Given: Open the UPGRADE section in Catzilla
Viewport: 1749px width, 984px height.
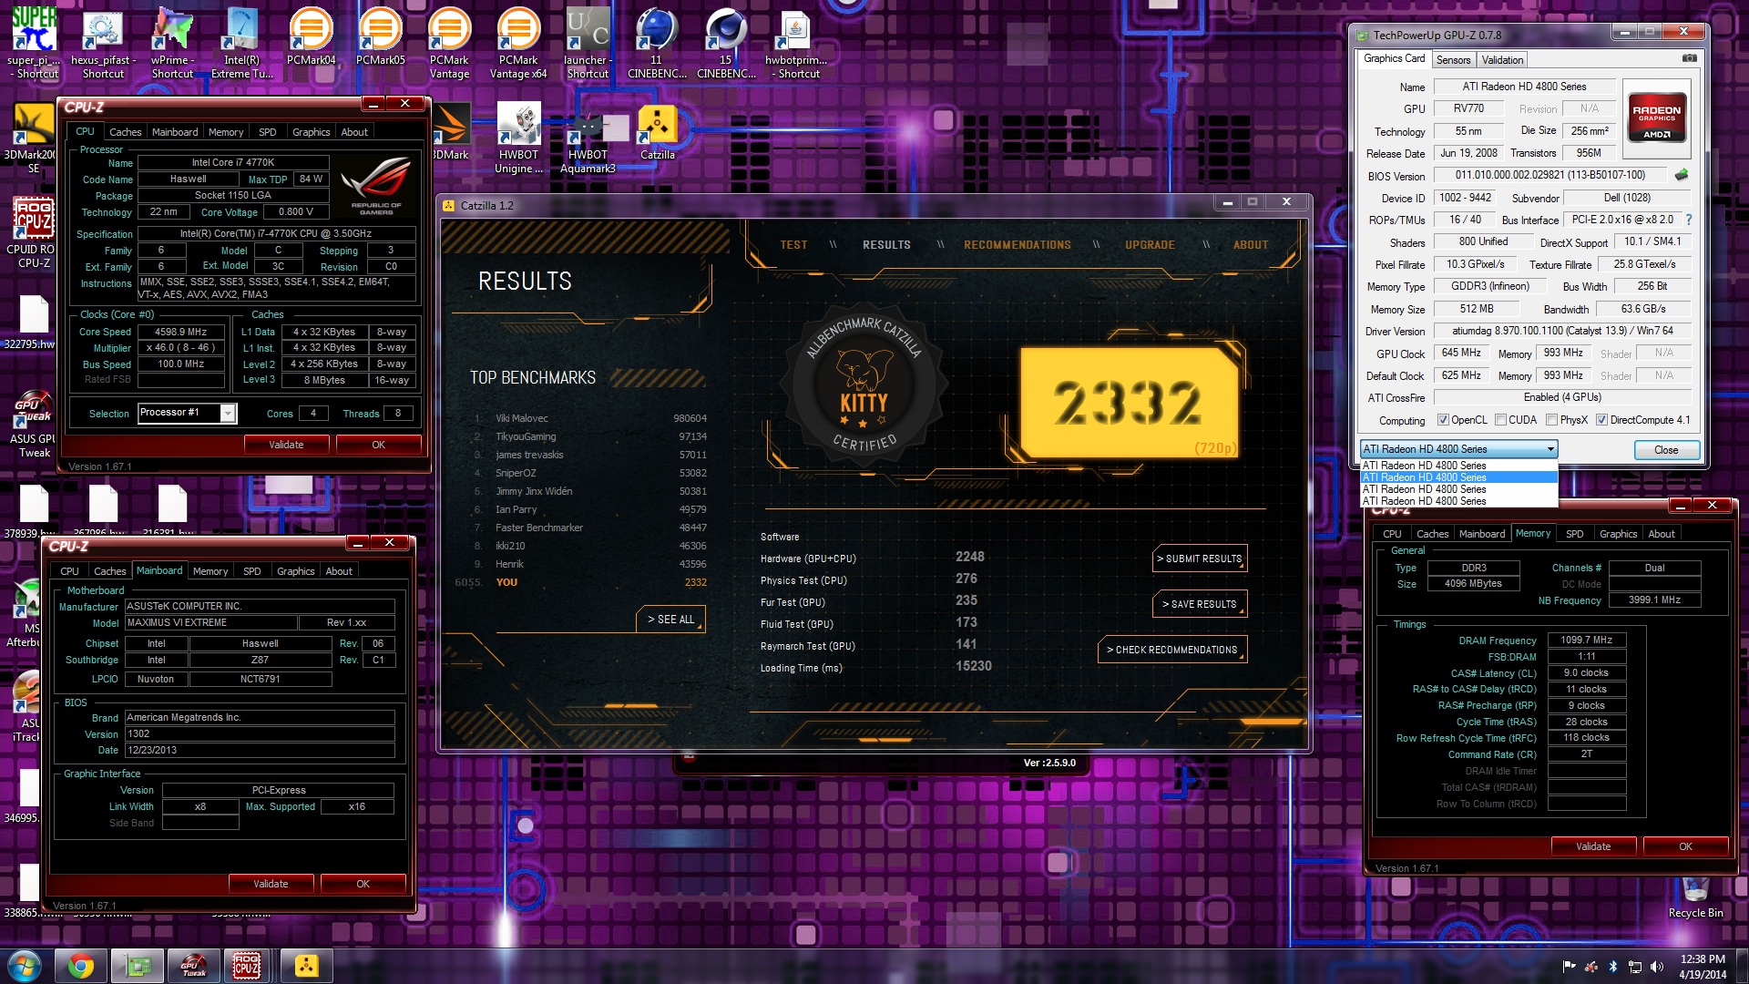Looking at the screenshot, I should (x=1150, y=245).
